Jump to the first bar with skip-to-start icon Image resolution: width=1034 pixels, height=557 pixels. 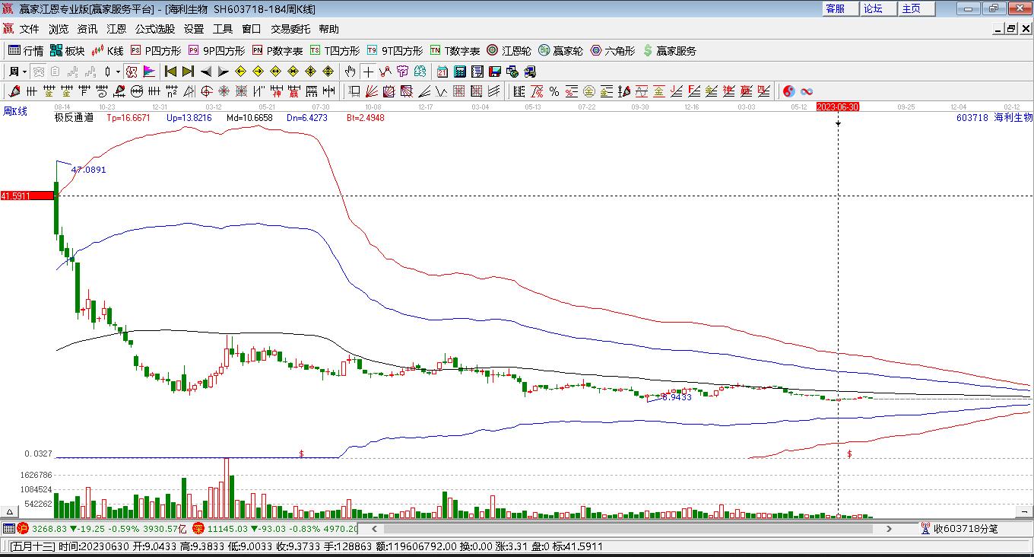tap(170, 72)
